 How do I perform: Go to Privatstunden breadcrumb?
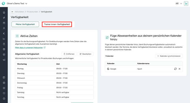pos(32,12)
